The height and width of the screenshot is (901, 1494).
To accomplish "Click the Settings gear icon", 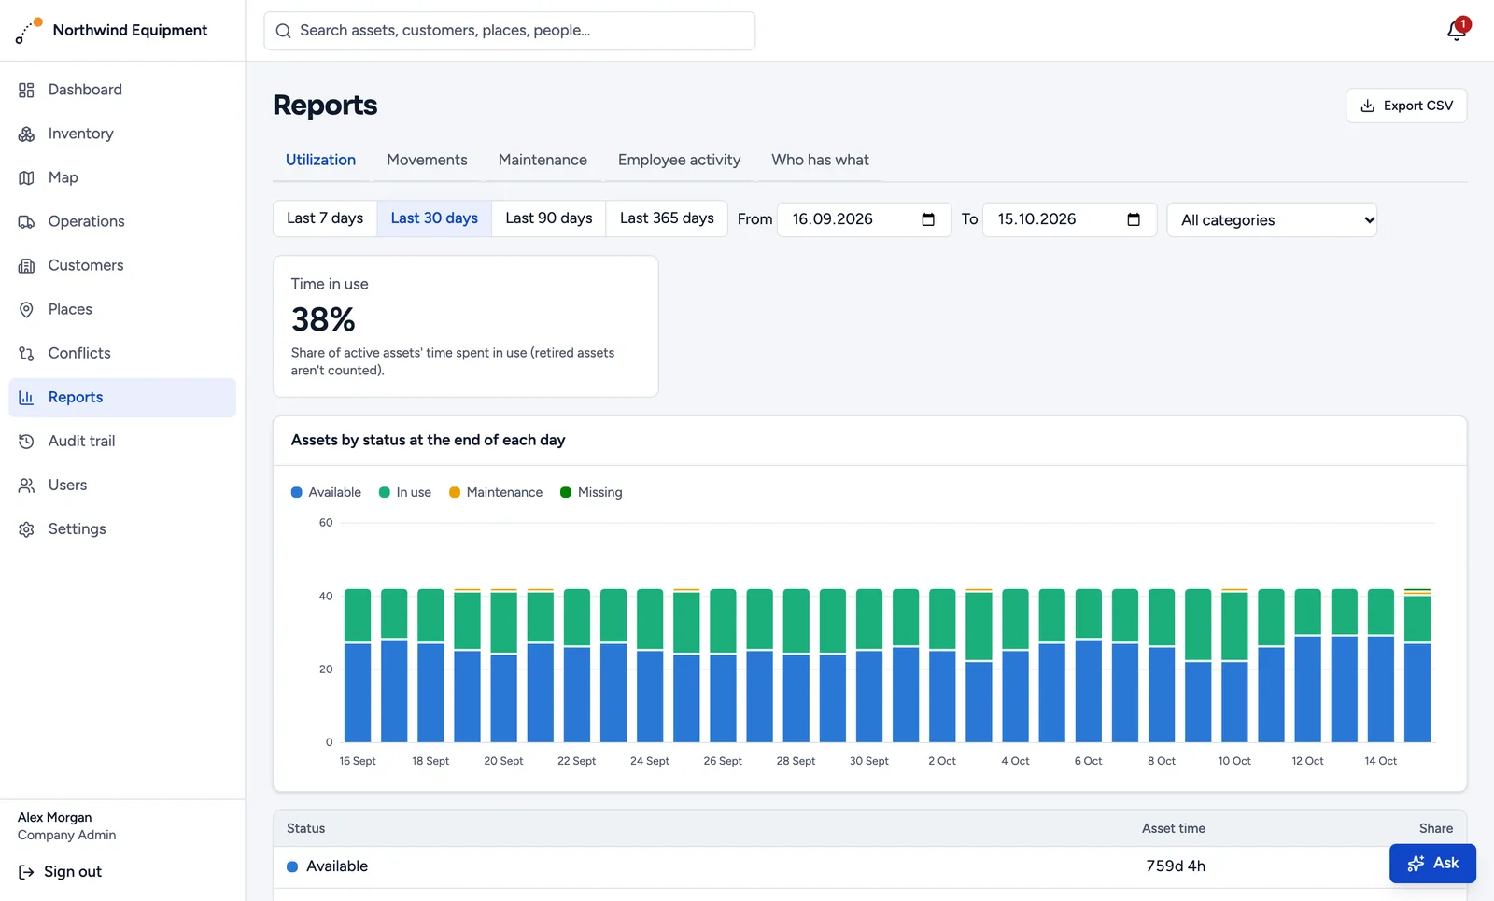I will click(x=26, y=528).
